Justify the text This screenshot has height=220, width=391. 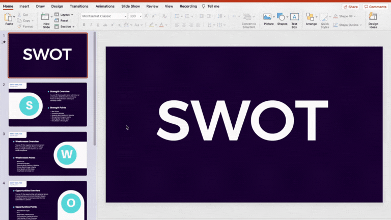tap(198, 25)
